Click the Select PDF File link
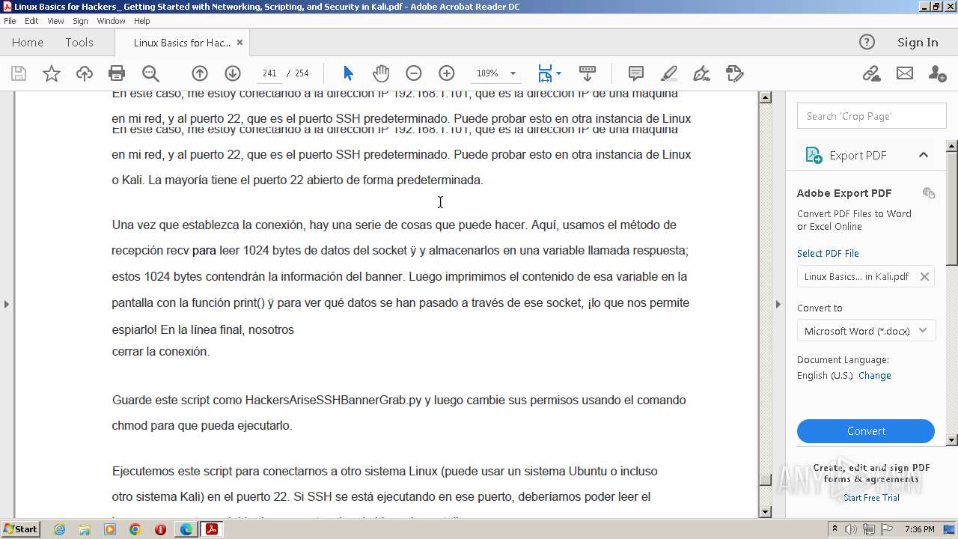 (828, 254)
